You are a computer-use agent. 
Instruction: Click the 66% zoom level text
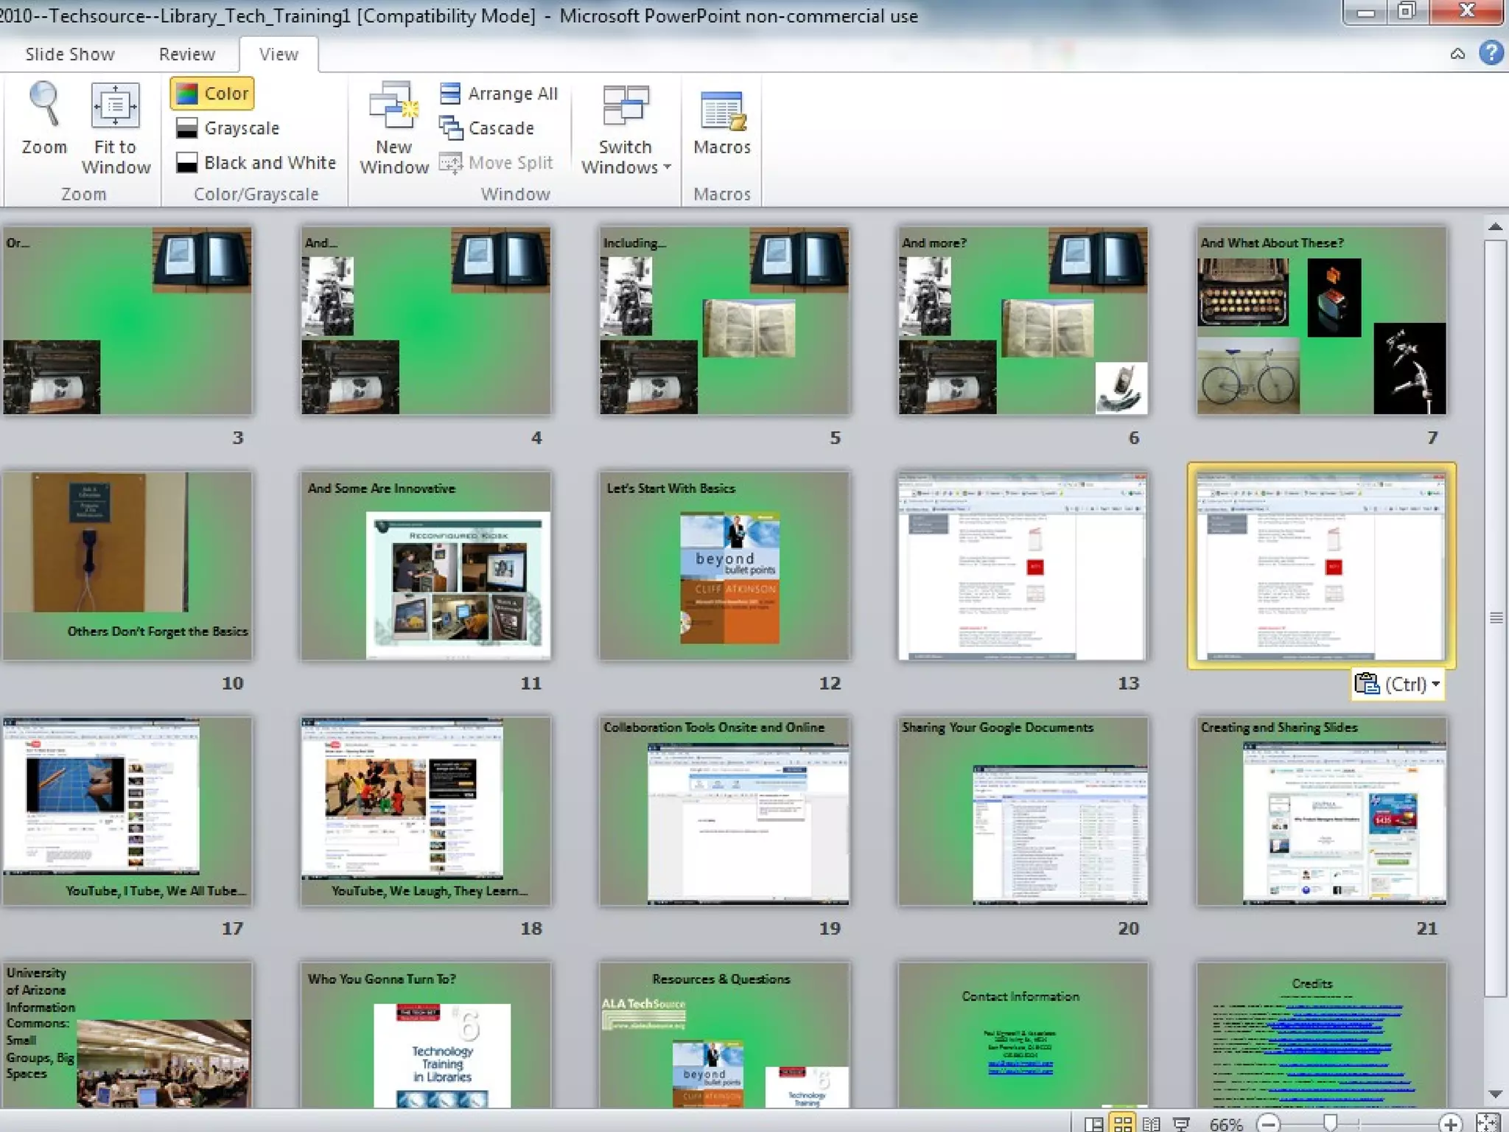1226,1124
